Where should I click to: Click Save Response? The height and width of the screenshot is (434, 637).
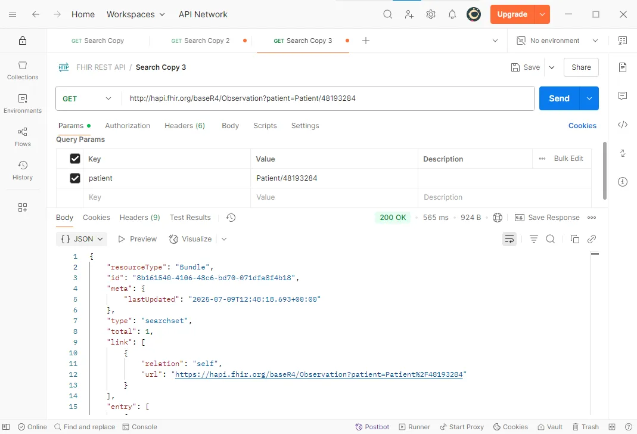point(547,218)
